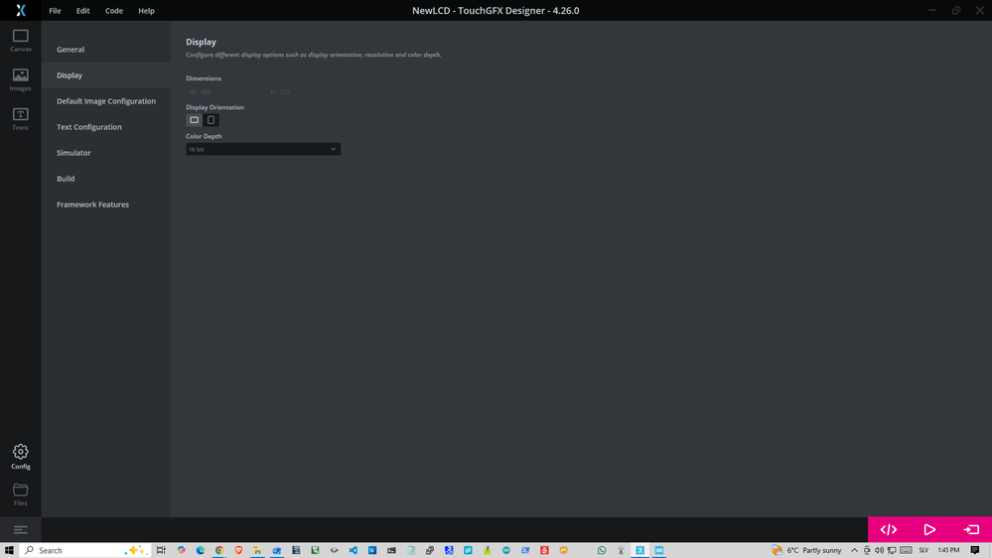Open the network status tray icon
The height and width of the screenshot is (558, 992).
coord(892,550)
